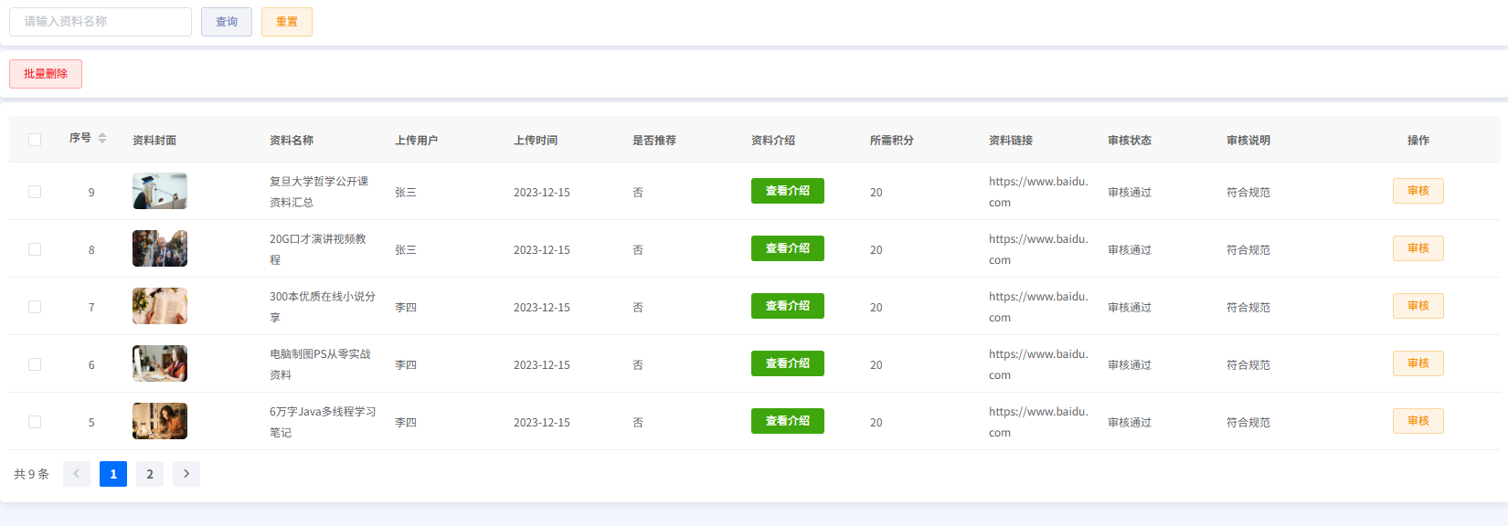Viewport: 1508px width, 526px height.
Task: Select the checkbox for row 7
Action: click(x=35, y=307)
